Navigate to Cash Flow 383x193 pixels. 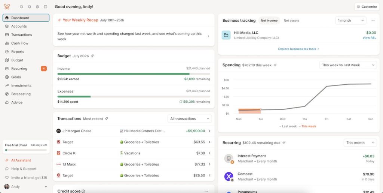point(26,43)
